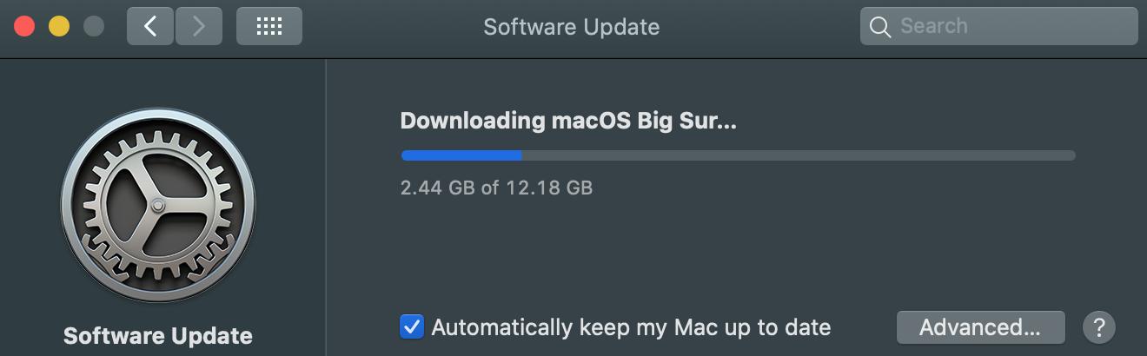Show all preferences with the grid button
Viewport: 1147px width, 356px height.
click(269, 26)
